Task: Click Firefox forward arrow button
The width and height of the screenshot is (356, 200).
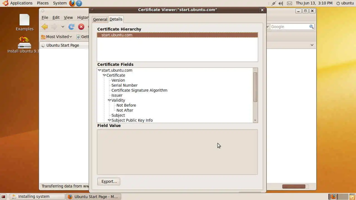Action: pyautogui.click(x=54, y=27)
